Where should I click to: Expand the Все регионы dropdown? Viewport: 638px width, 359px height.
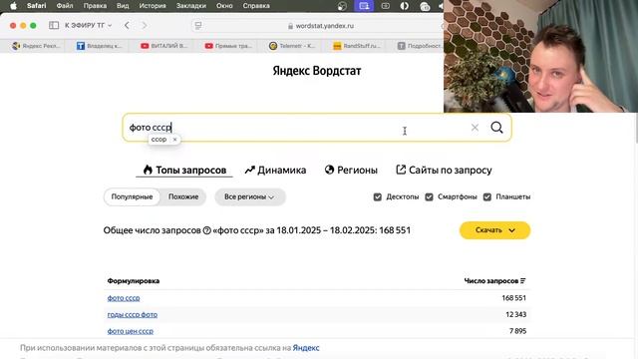pos(250,197)
